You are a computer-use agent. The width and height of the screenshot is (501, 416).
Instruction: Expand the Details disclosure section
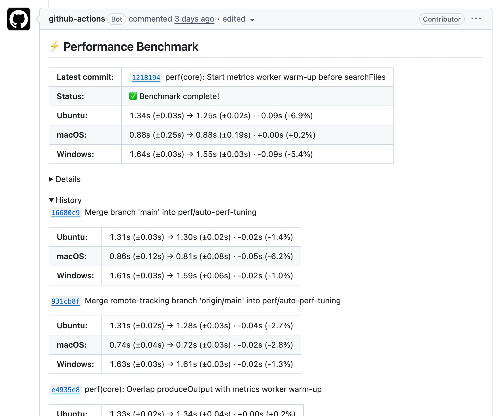[x=65, y=179]
